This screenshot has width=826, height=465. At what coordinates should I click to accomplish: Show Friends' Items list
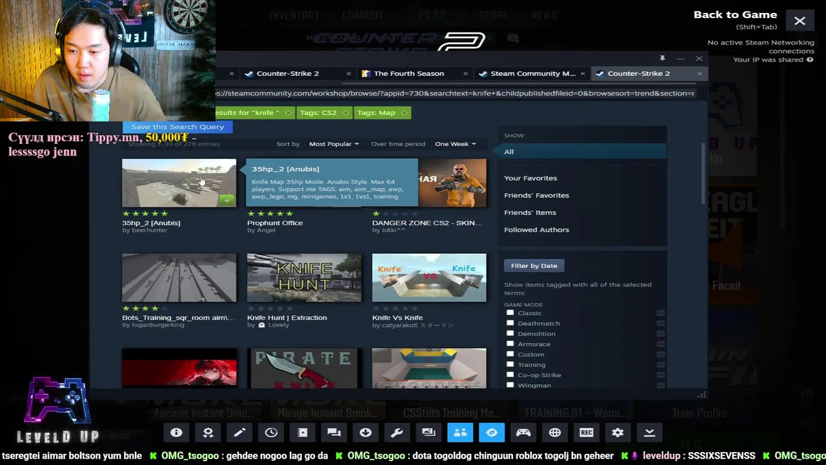(x=530, y=212)
